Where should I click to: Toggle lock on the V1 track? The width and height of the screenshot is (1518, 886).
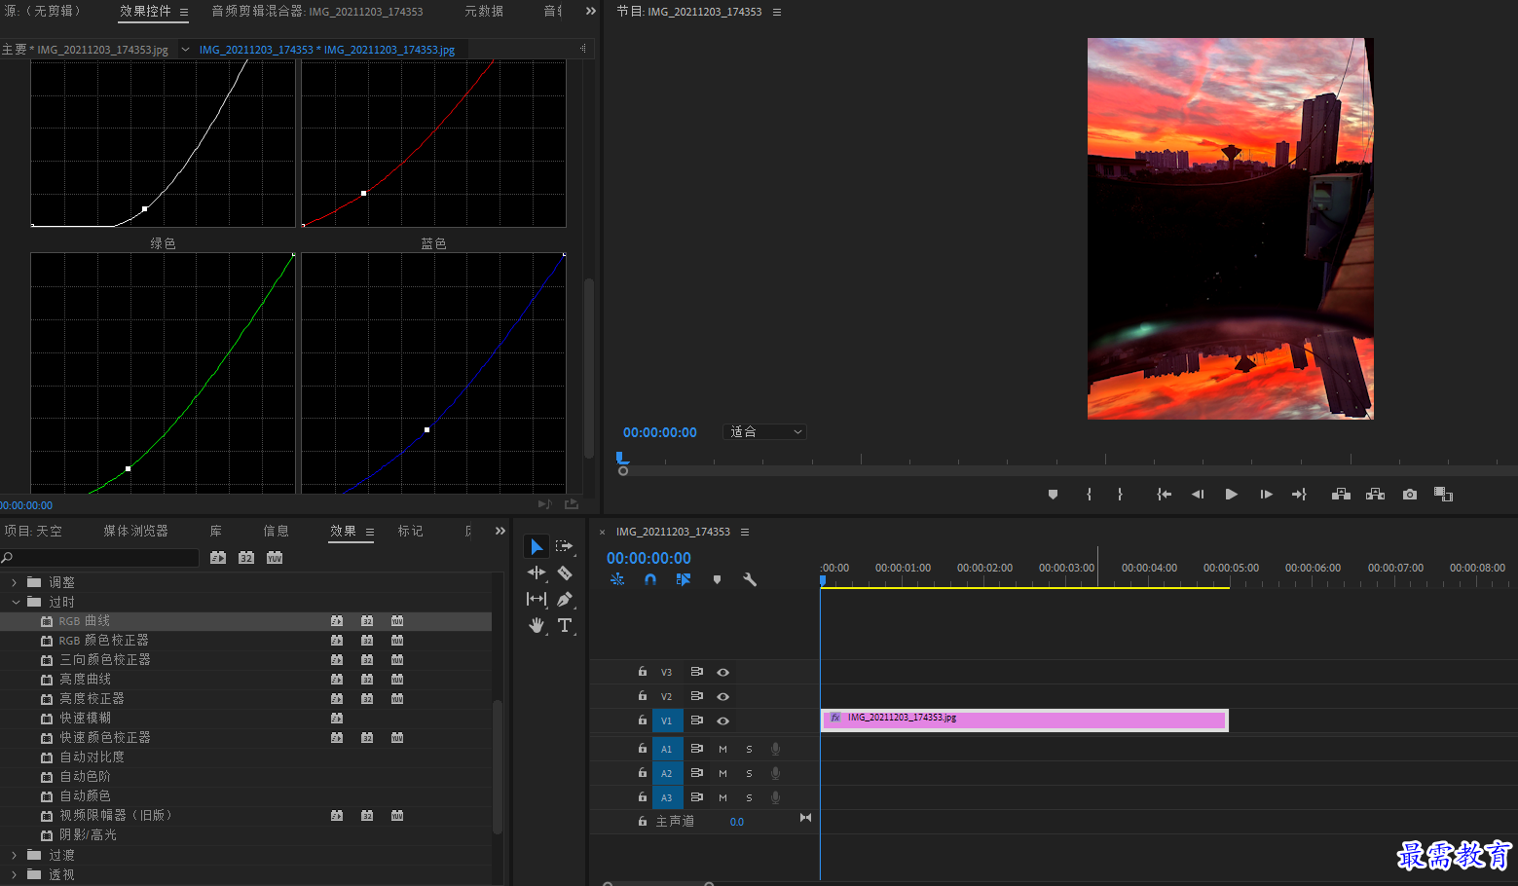[x=642, y=720]
